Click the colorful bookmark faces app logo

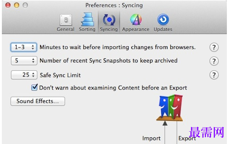click(170, 108)
